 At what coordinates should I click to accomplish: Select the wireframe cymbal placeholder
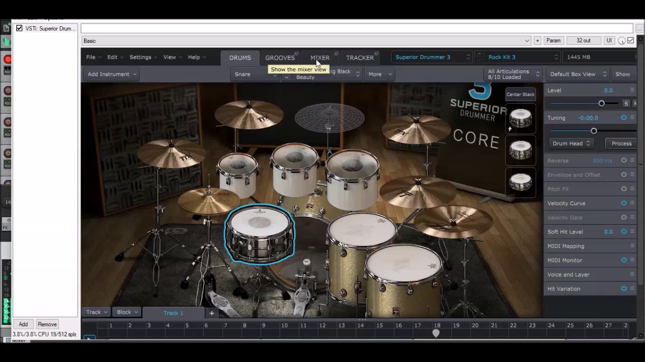pos(329,118)
